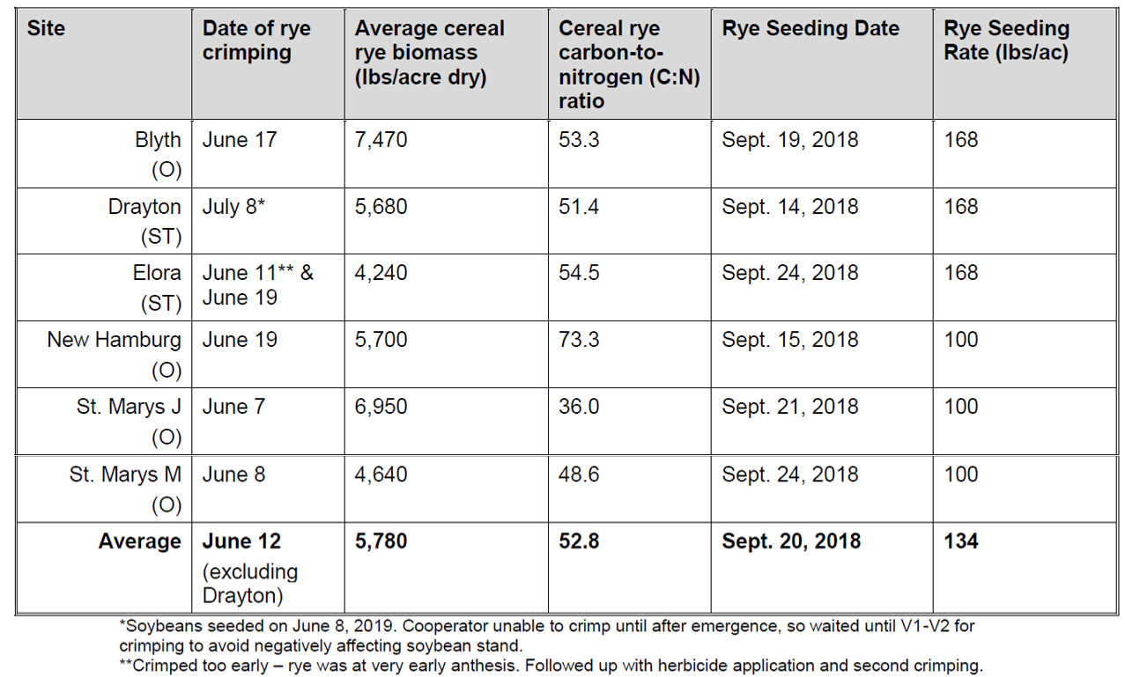Select the 7,470 biomass value
The image size is (1125, 677).
tap(381, 140)
